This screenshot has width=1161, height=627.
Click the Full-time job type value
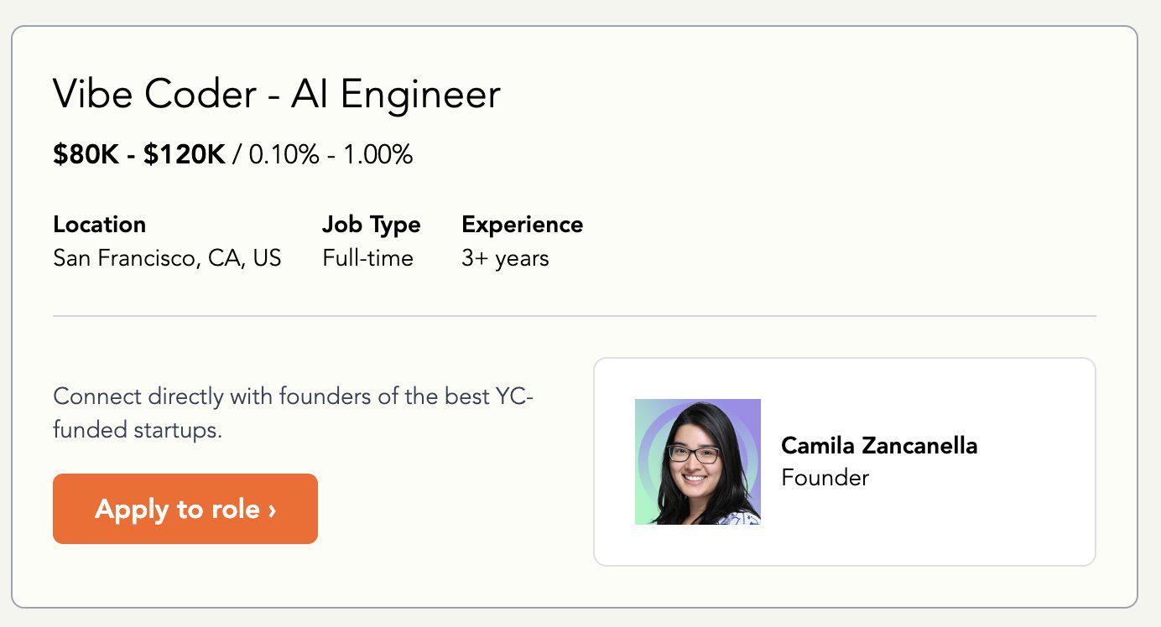tap(367, 257)
